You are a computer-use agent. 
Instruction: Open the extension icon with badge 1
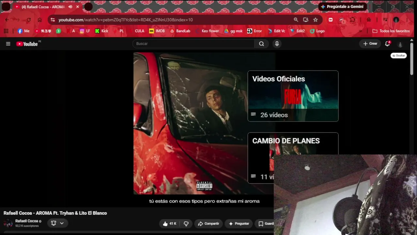(342, 20)
